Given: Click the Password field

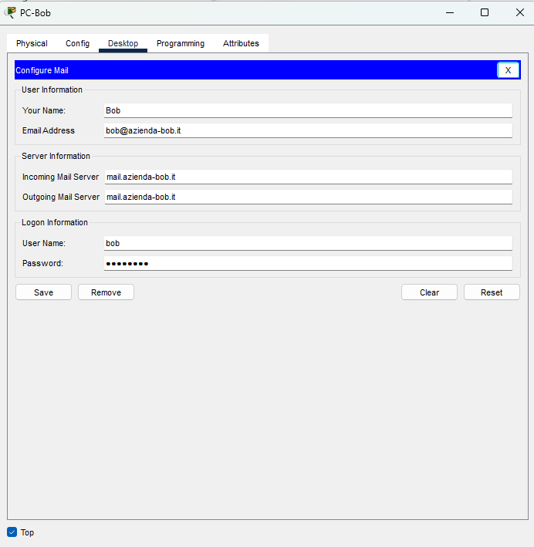Looking at the screenshot, I should (308, 263).
